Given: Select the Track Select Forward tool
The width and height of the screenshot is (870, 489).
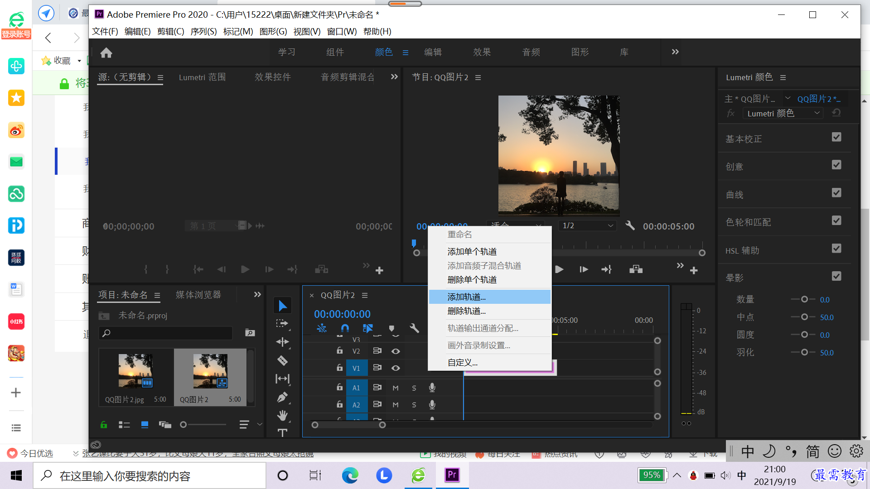Looking at the screenshot, I should 282,323.
